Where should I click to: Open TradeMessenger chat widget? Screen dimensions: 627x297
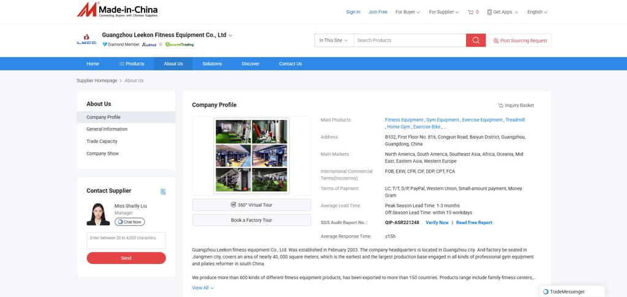(572, 291)
